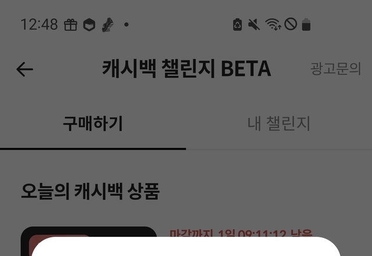Tap the black active tab underline
372x256 pixels.
click(x=93, y=149)
